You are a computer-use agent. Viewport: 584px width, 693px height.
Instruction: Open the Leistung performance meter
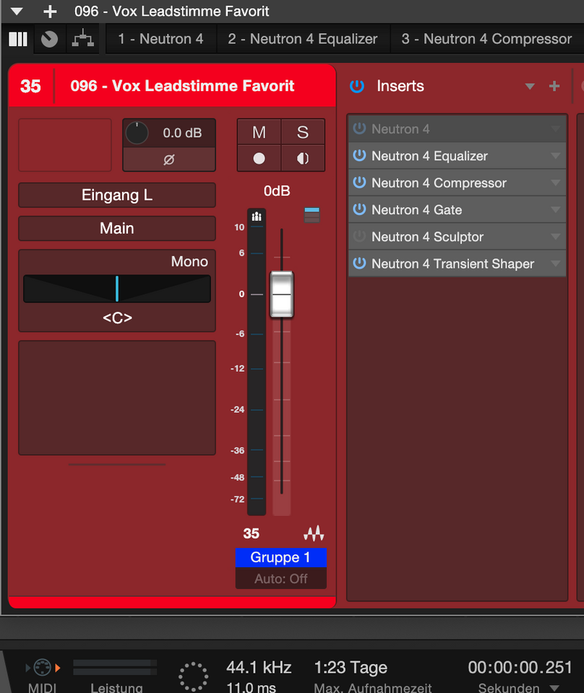115,667
